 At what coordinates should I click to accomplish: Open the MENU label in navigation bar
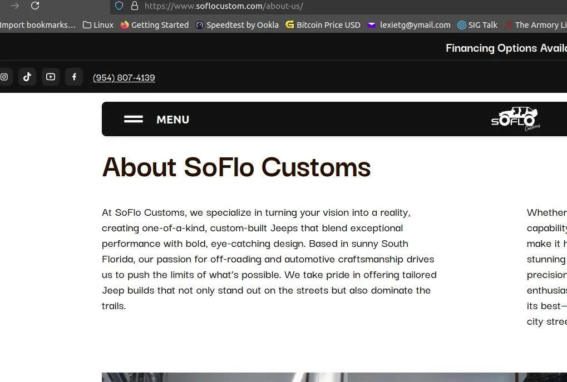(173, 120)
